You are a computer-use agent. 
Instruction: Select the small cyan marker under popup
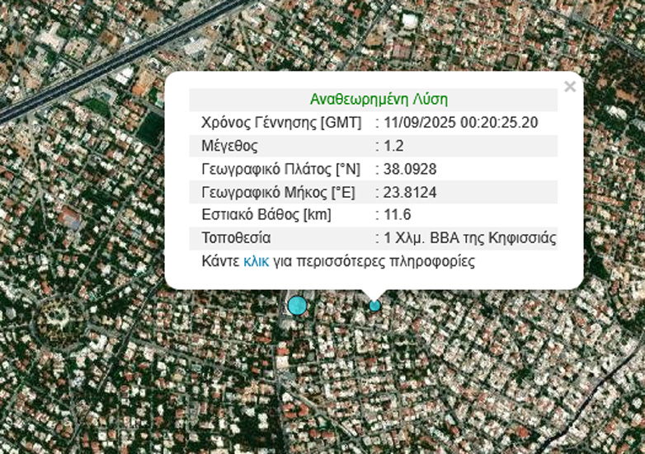pyautogui.click(x=374, y=306)
